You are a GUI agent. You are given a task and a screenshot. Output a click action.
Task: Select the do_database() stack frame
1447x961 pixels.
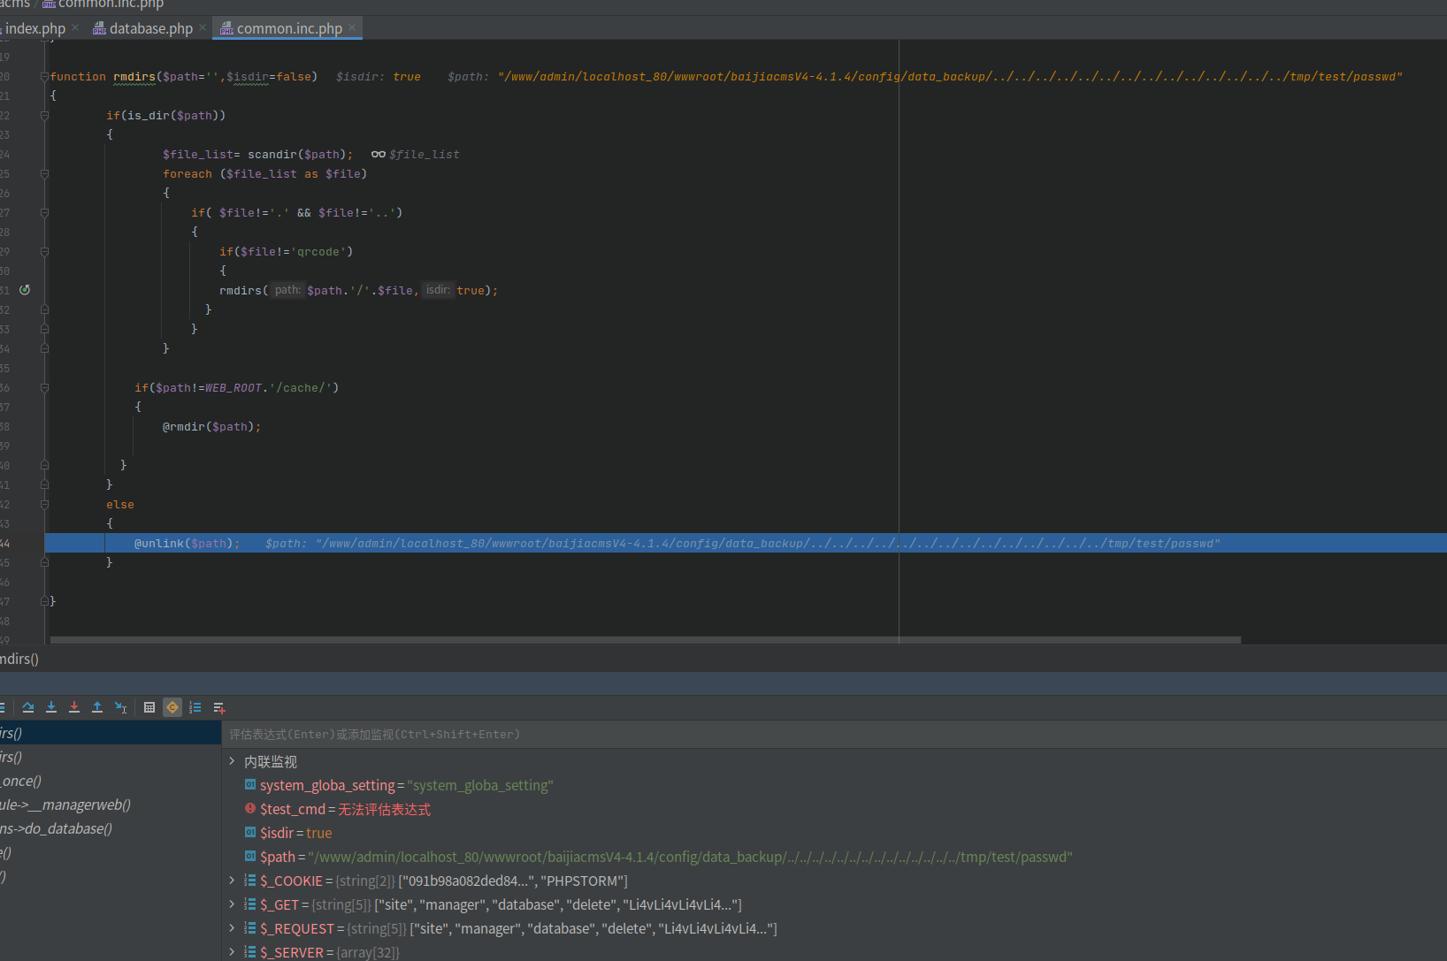111,828
